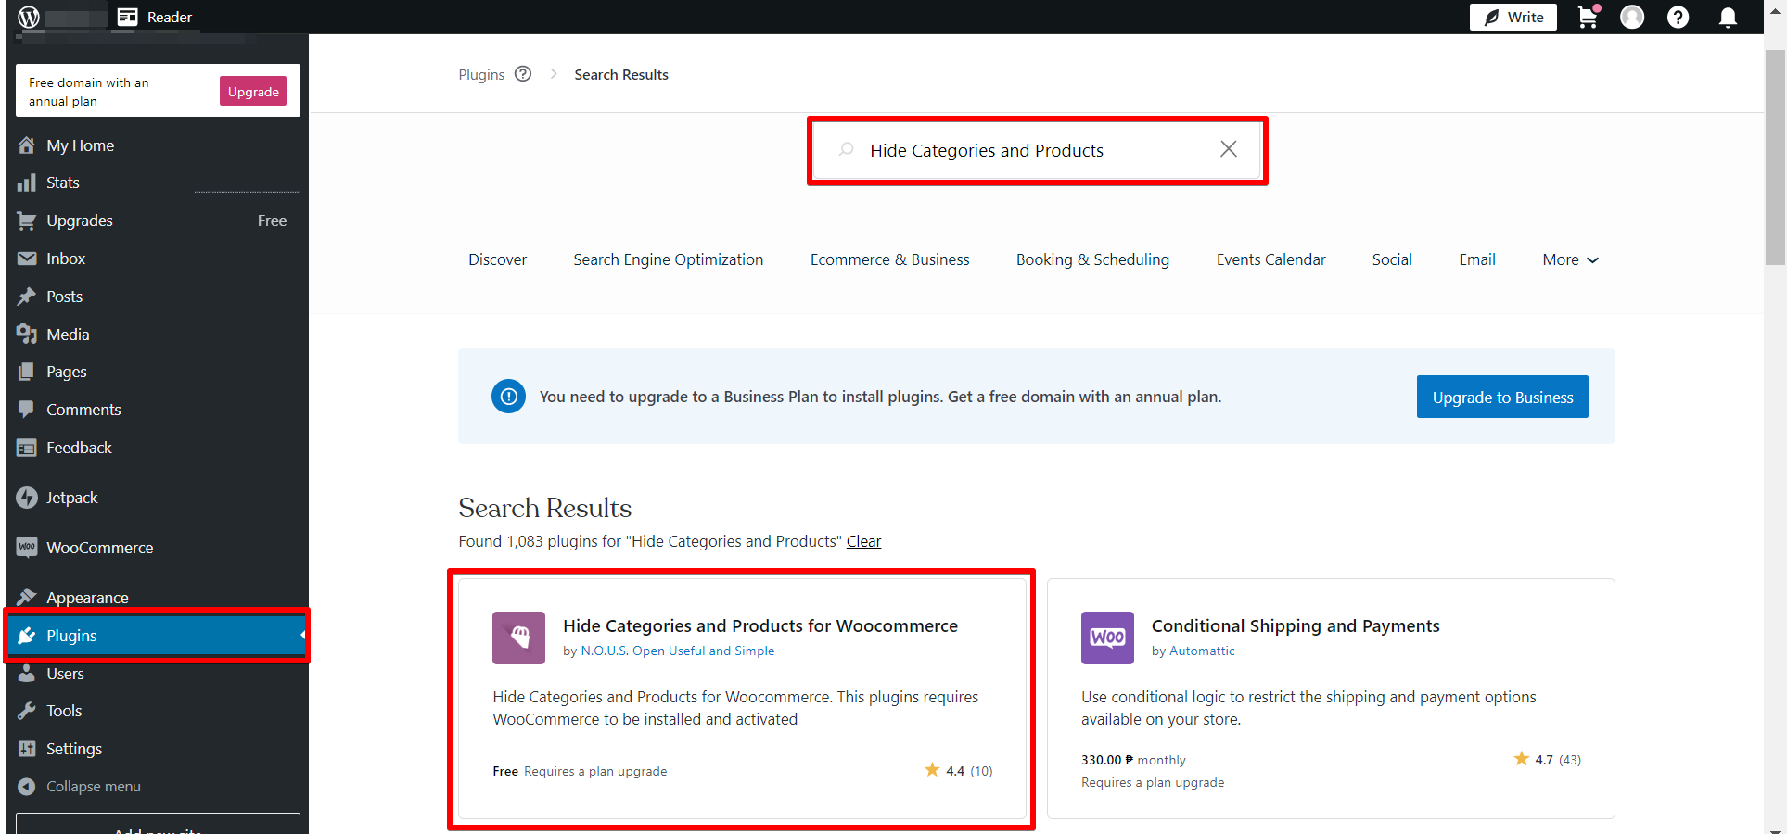Viewport: 1787px width, 834px height.
Task: Select the Ecommerce & Business tab
Action: pyautogui.click(x=889, y=260)
